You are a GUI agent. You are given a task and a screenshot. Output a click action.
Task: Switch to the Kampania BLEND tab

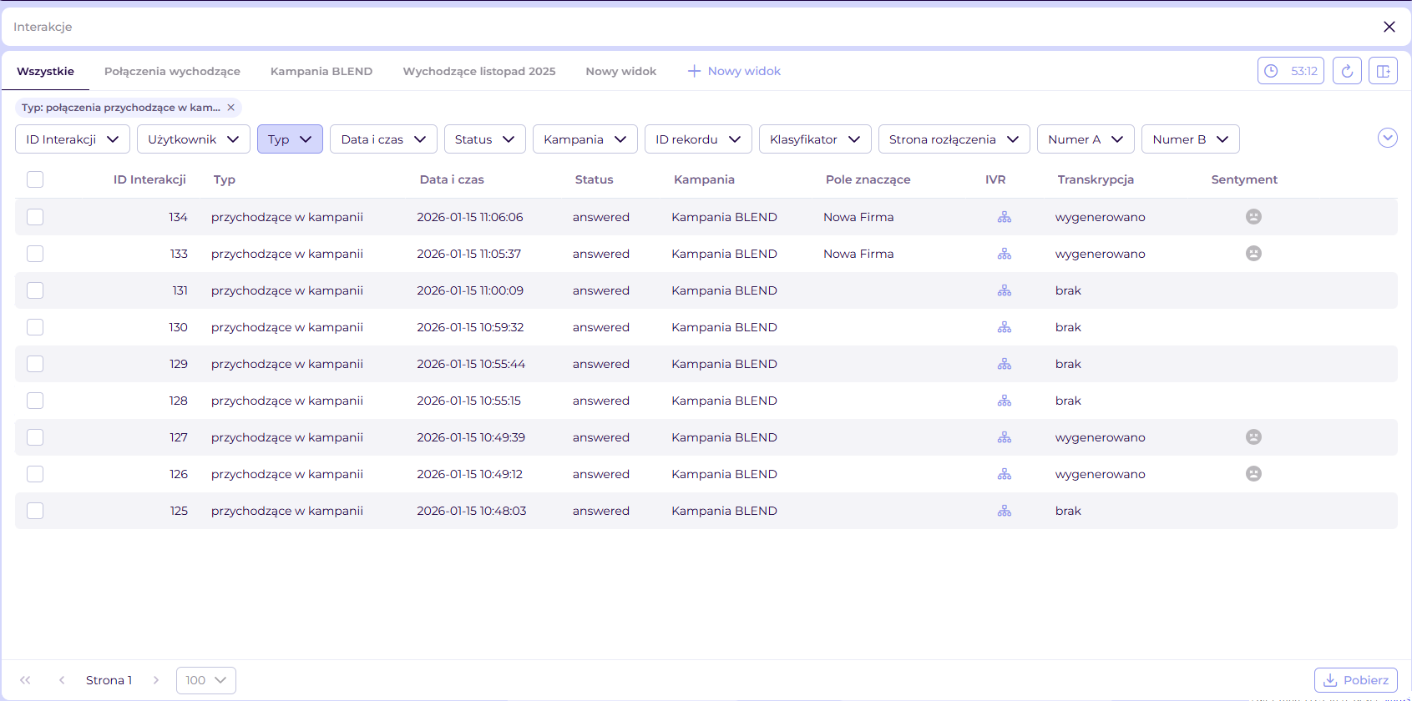[321, 71]
